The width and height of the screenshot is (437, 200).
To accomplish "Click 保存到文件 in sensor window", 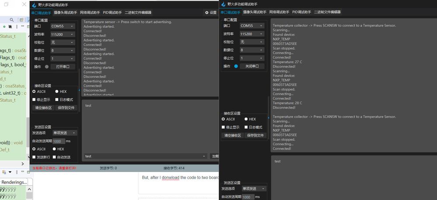I will 66,108.
